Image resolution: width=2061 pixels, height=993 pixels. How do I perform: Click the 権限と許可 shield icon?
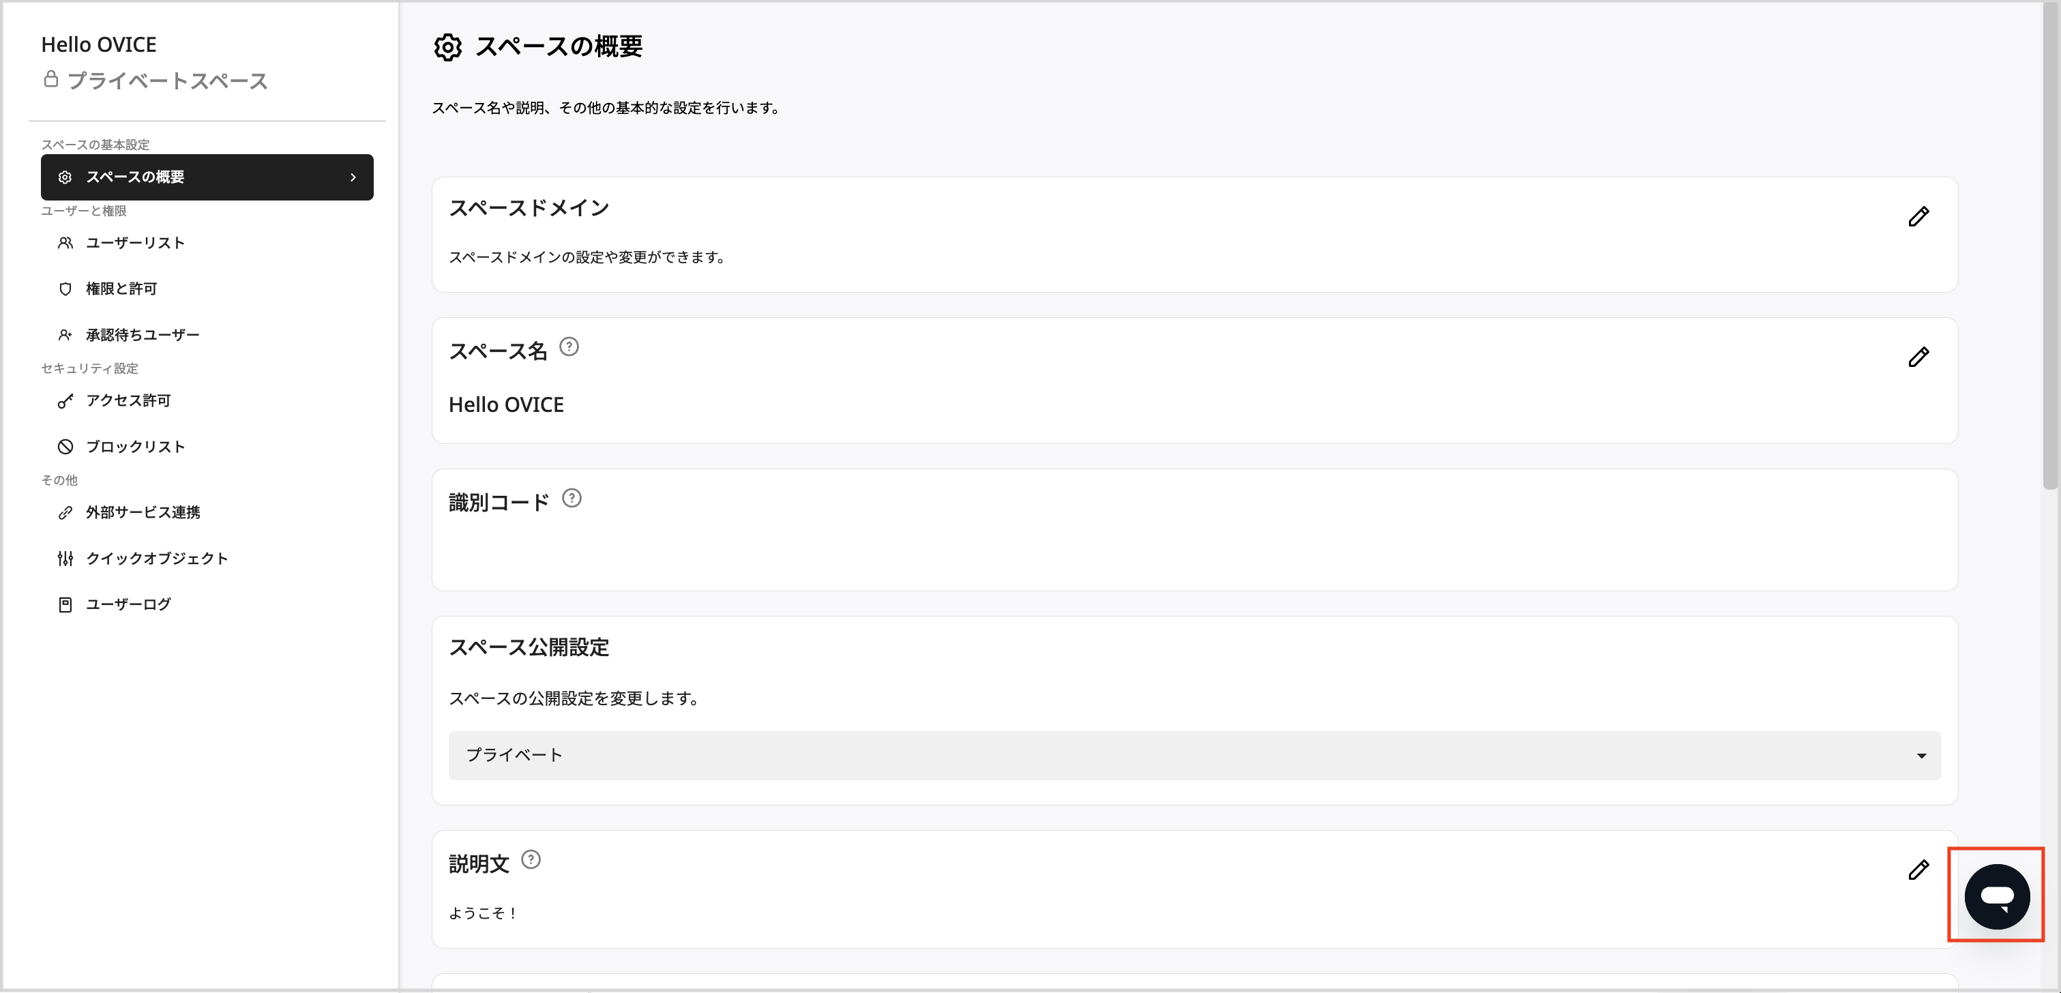[x=65, y=289]
